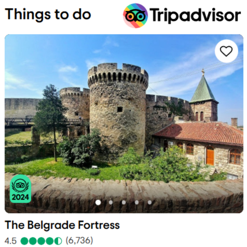Click the half-filled fifth rating bubble
This screenshot has width=247, height=247.
58,241
